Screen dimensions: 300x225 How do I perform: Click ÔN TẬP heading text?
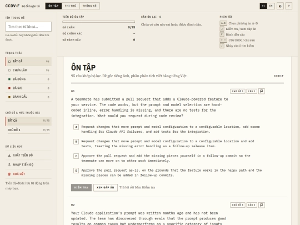(x=83, y=68)
